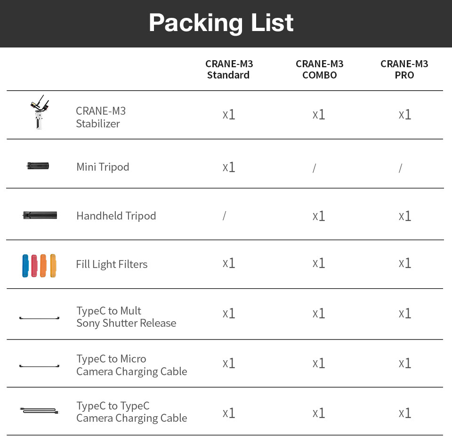Click x1 for Handheld Tripod in PRO column
452x442 pixels.
[404, 216]
